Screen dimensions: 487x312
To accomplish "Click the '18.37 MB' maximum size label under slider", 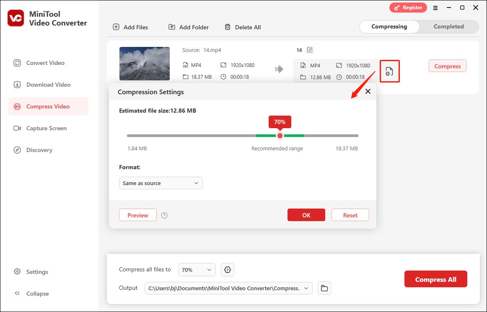I will coord(347,148).
